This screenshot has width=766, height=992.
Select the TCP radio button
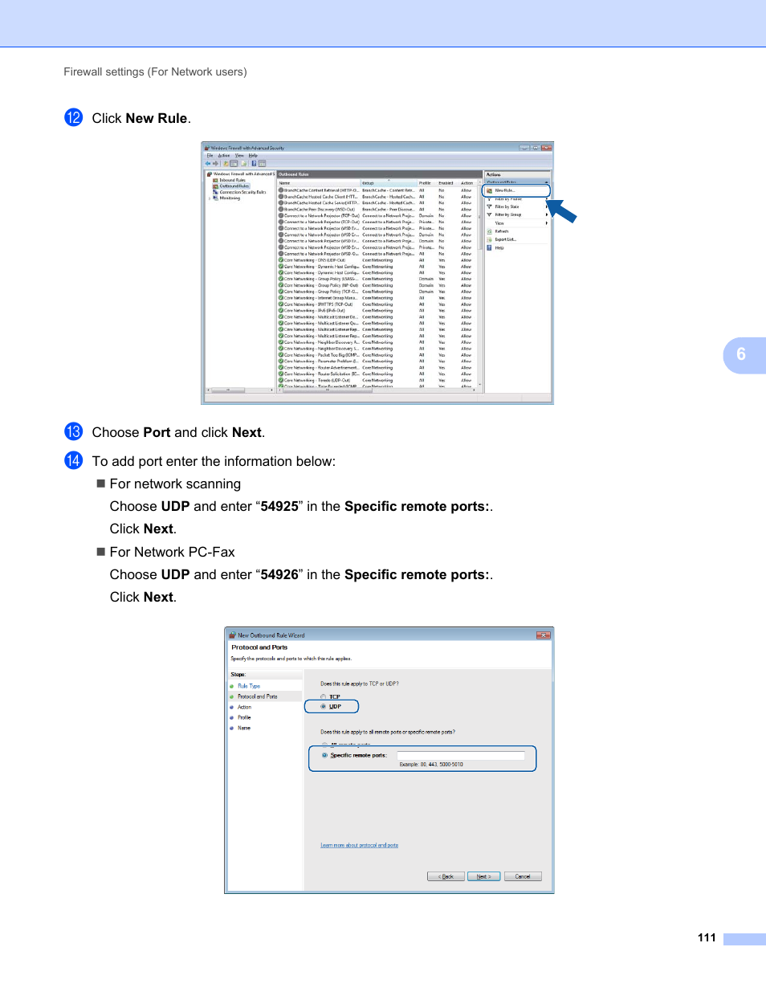coord(324,696)
